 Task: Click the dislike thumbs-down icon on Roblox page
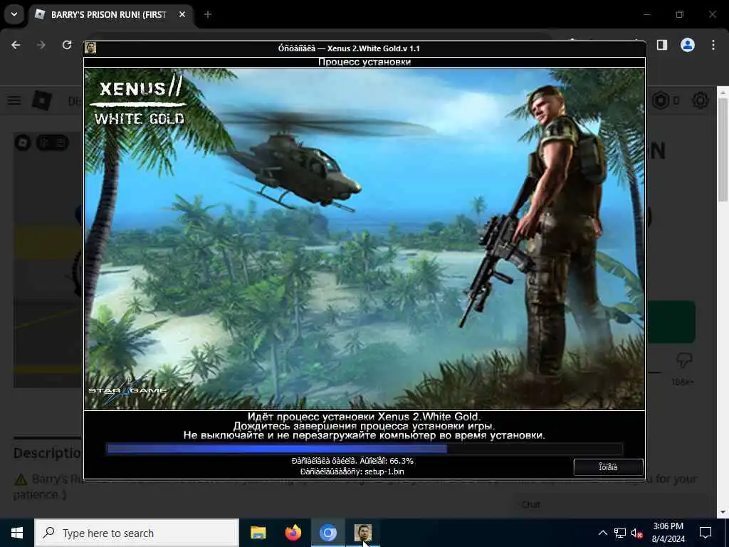click(x=684, y=360)
